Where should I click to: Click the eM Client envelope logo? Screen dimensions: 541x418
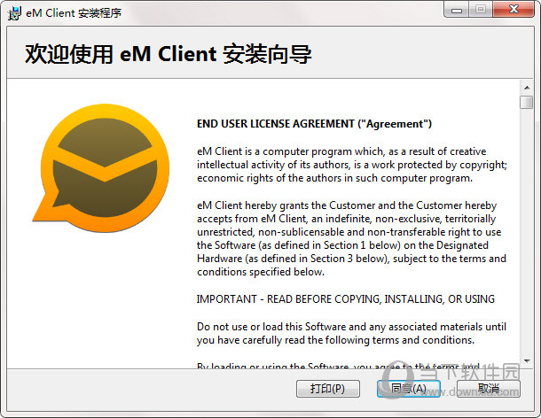point(103,168)
